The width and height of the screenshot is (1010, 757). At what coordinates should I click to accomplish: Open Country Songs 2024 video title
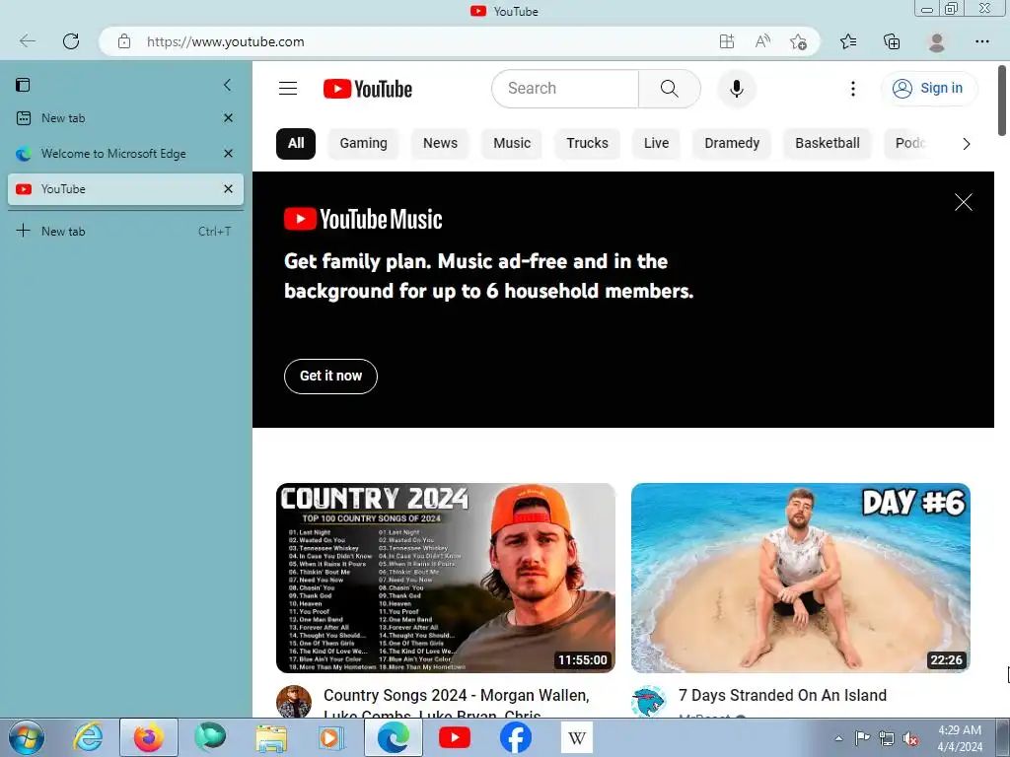click(456, 704)
